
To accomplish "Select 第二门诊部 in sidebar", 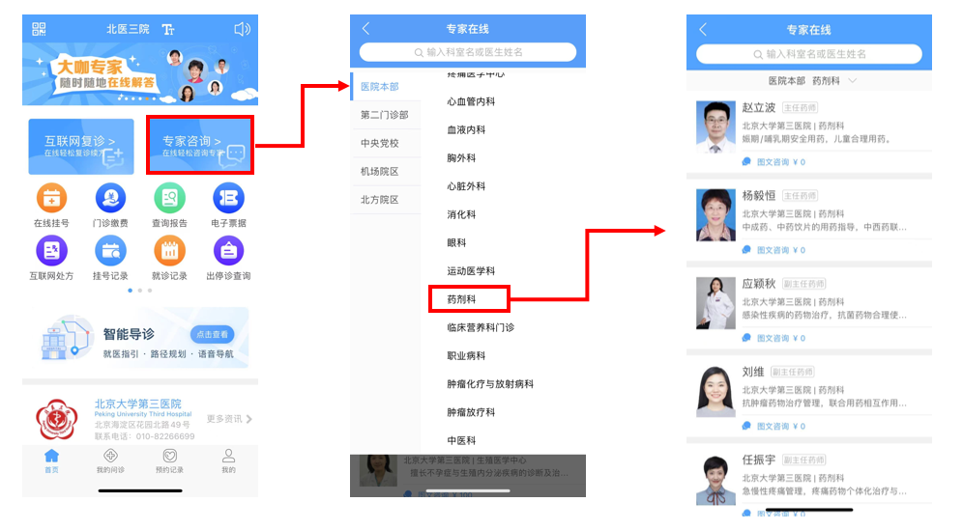I will point(386,115).
